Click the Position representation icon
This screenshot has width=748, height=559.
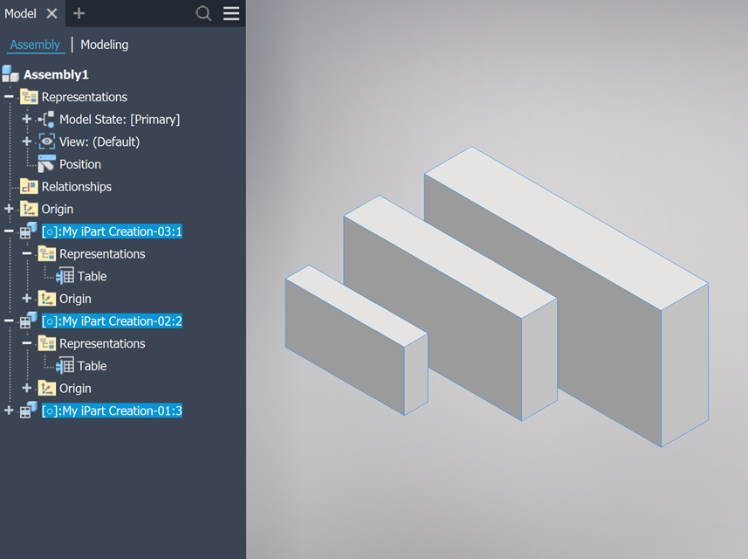point(46,164)
